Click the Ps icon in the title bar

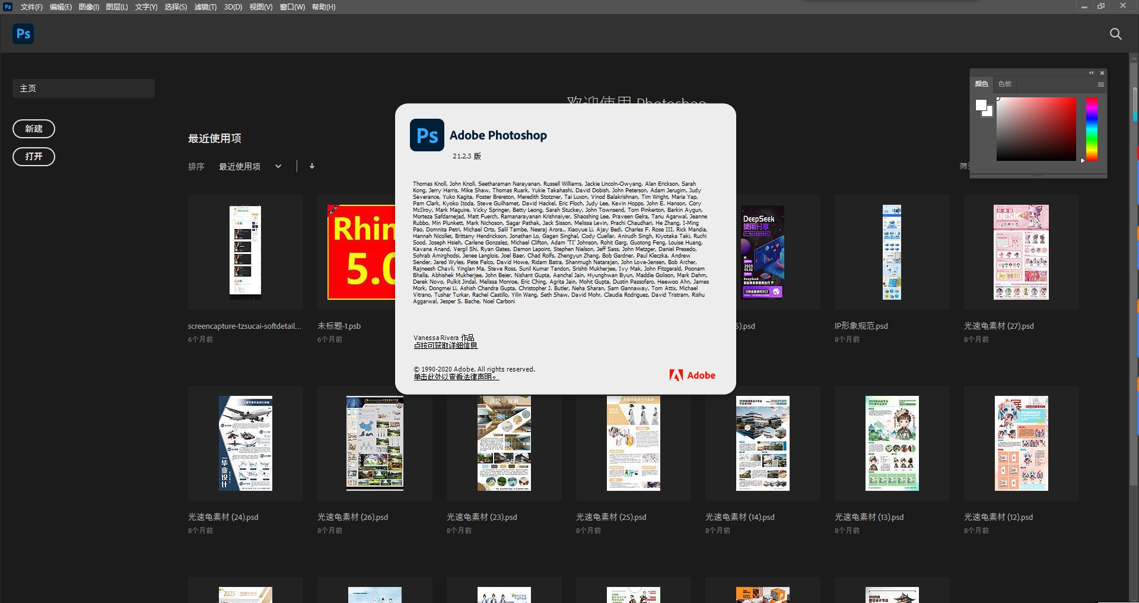pos(7,7)
